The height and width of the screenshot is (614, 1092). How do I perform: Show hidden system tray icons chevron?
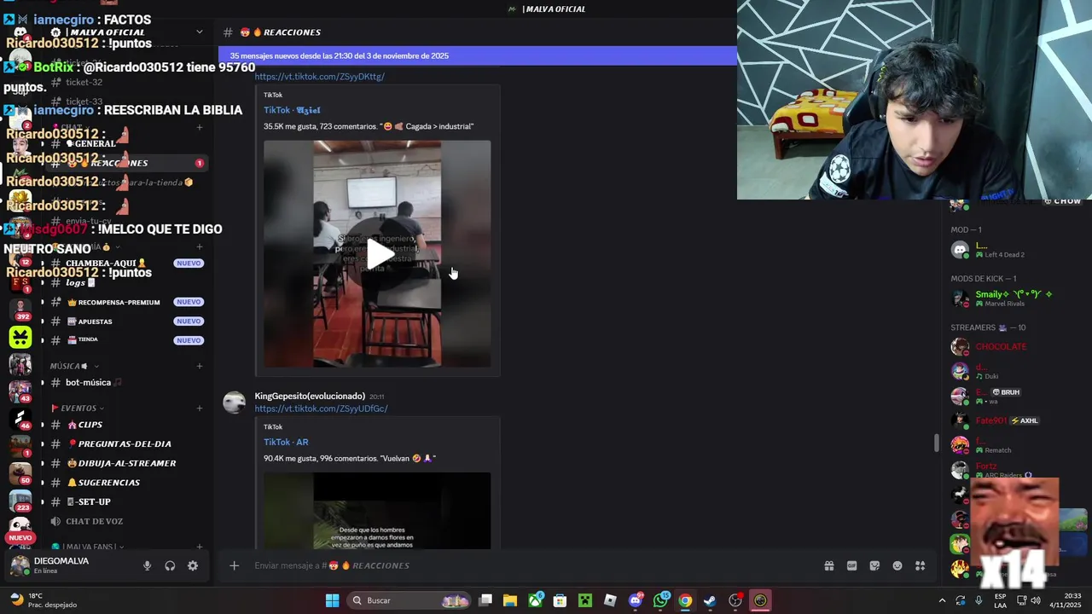942,600
